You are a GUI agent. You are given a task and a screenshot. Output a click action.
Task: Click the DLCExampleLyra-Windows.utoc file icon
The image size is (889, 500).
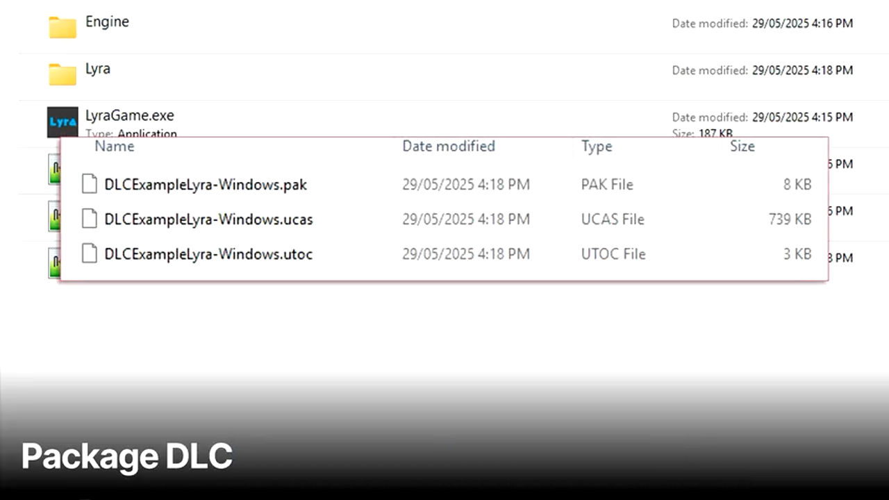[89, 253]
